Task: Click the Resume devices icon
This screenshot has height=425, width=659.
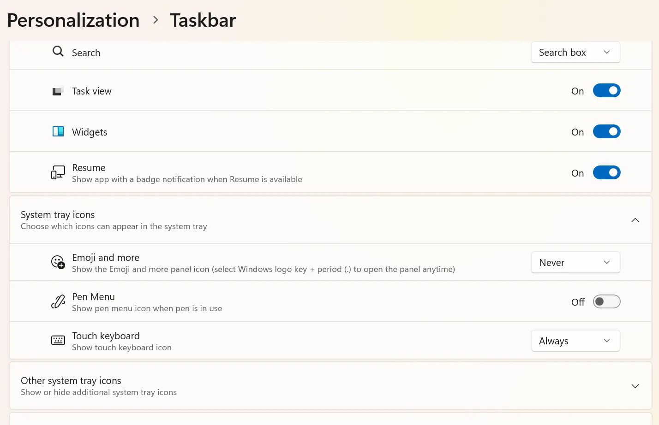Action: click(x=58, y=173)
